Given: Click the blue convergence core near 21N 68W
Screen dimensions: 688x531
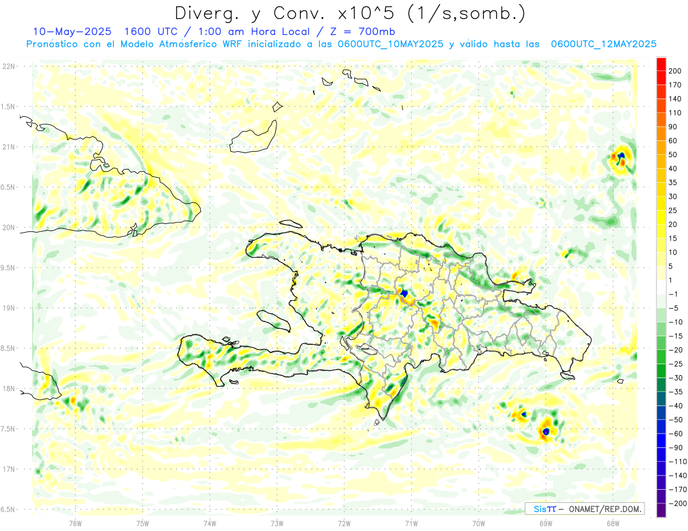Looking at the screenshot, I should [x=621, y=155].
